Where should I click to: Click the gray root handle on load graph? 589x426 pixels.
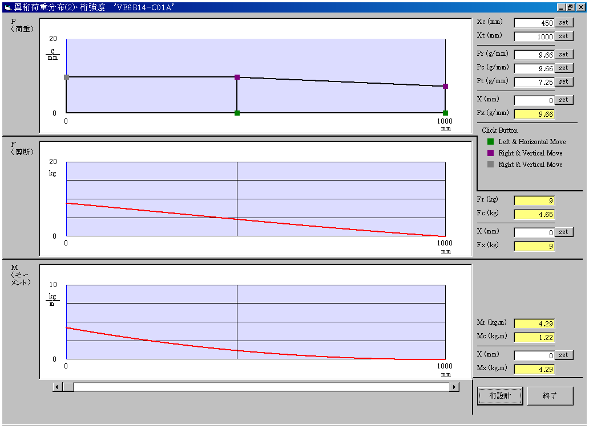[66, 77]
